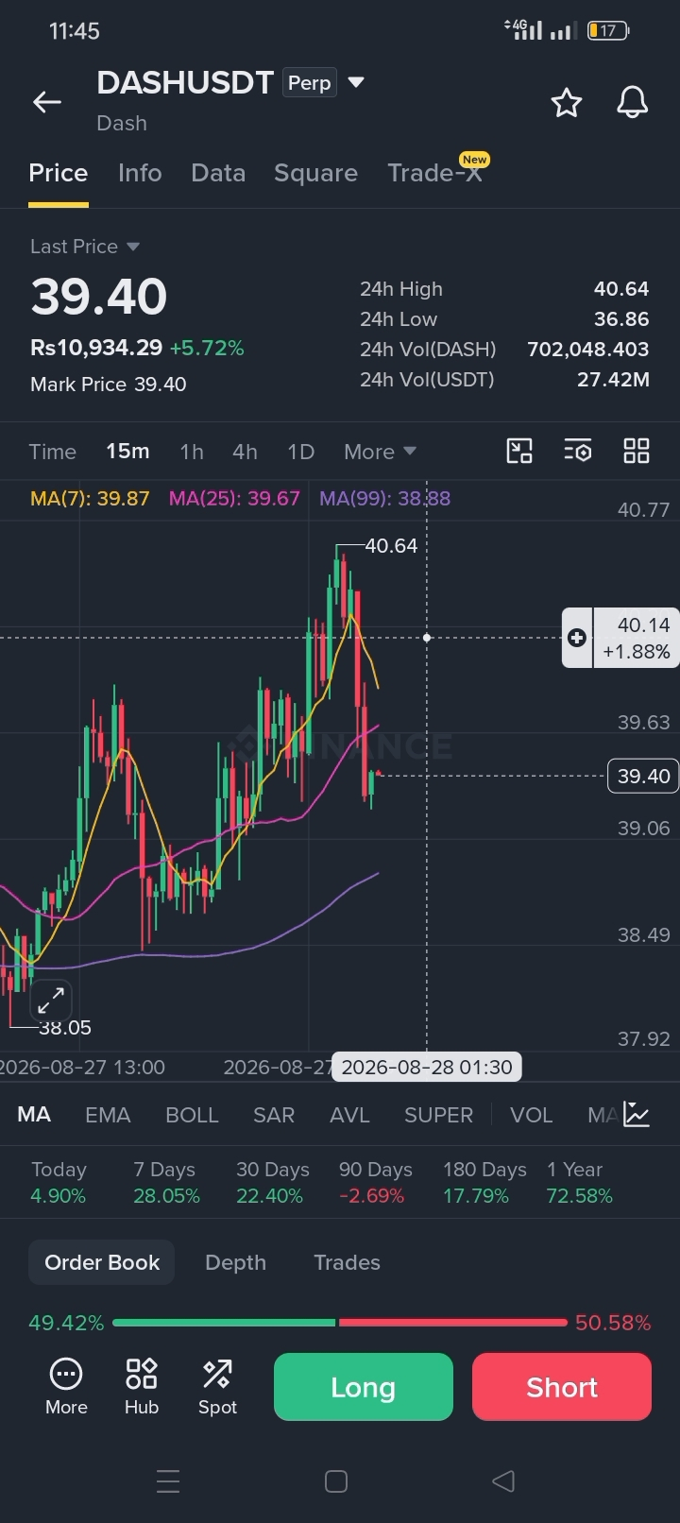Click the Today 4.90% performance

(x=59, y=1183)
